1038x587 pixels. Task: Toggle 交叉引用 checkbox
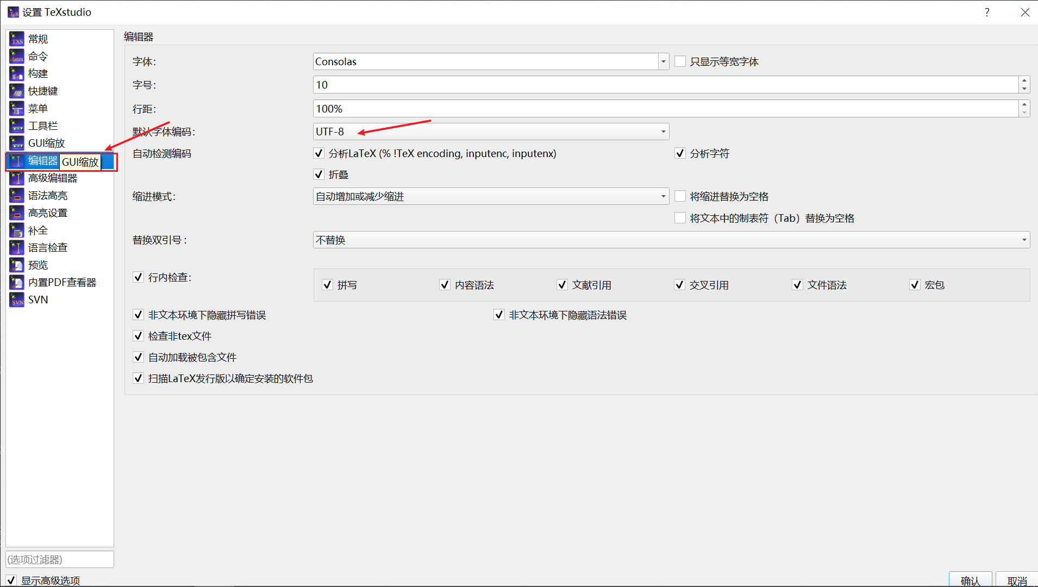pos(679,285)
